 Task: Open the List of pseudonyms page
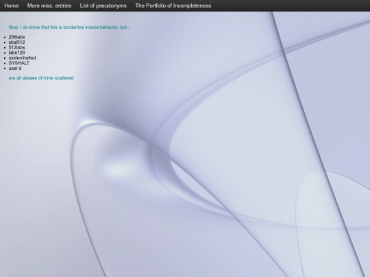click(x=103, y=5)
